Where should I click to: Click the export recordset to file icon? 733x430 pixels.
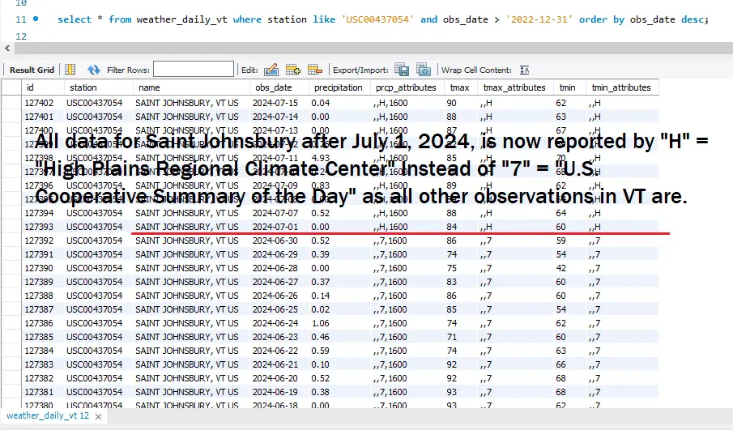tap(402, 70)
